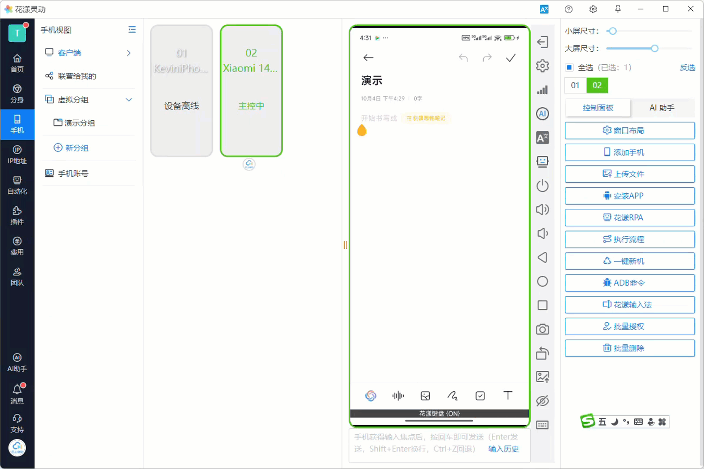Collapse the 虚拟分组 group
704x469 pixels.
(x=129, y=99)
